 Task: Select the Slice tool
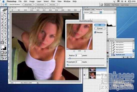click(6, 19)
